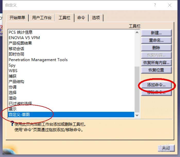Click the toolbar list scroll-down arrow
Image resolution: width=180 pixels, height=157 pixels.
[x=137, y=115]
